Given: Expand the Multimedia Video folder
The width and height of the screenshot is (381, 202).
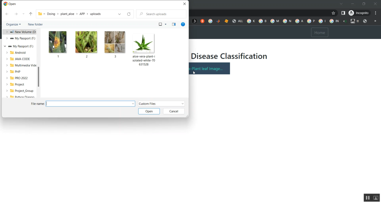Looking at the screenshot, I should (7, 65).
